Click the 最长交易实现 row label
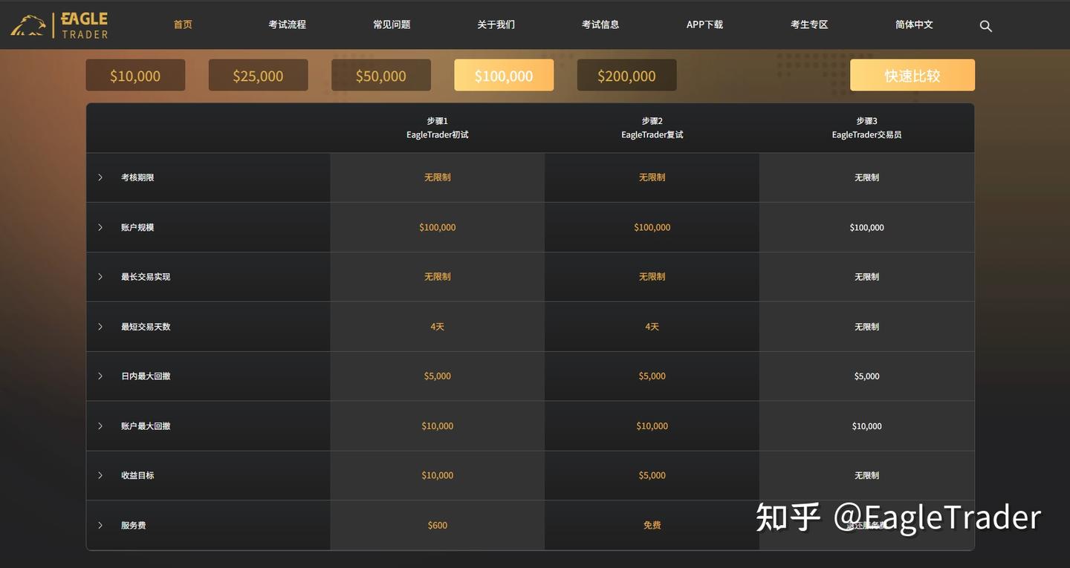Image resolution: width=1070 pixels, height=568 pixels. [146, 277]
